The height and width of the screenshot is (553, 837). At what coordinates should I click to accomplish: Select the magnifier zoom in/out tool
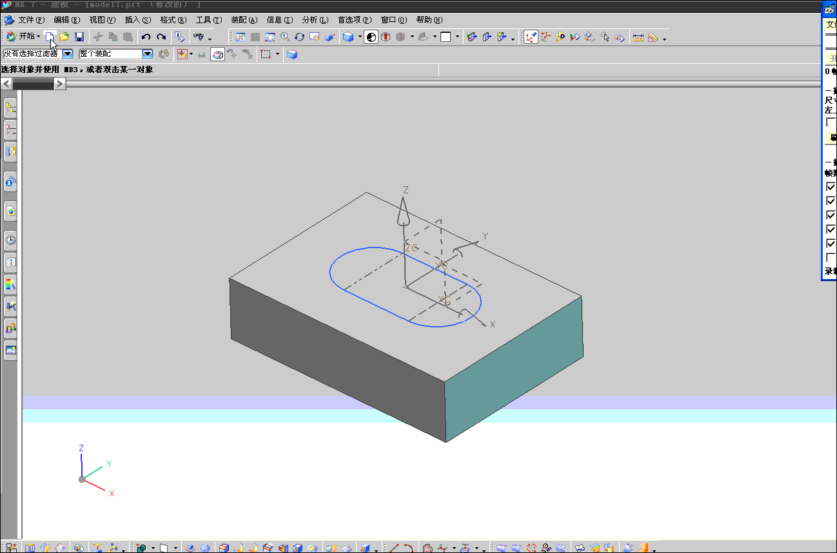coord(285,37)
